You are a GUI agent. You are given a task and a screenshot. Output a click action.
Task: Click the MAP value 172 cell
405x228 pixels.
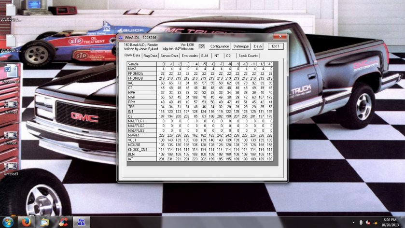269,97
